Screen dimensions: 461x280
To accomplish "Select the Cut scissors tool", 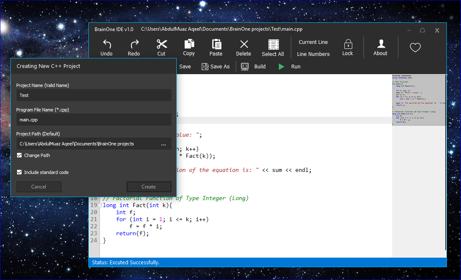I will tap(162, 44).
